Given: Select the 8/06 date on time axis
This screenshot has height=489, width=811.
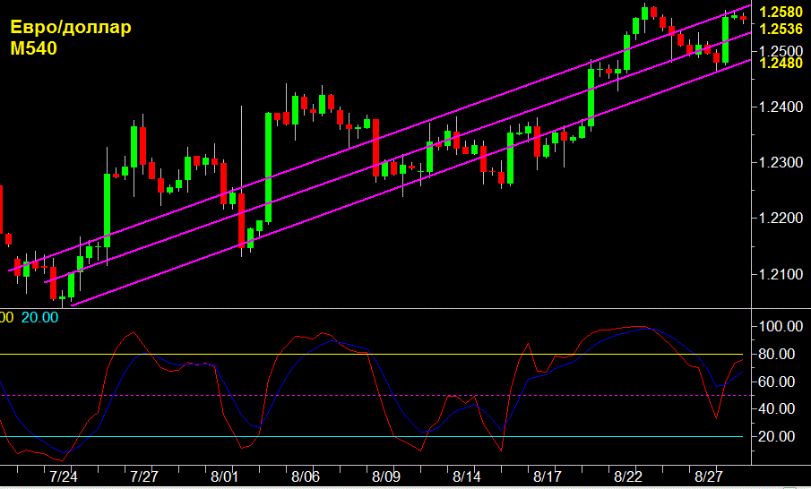Looking at the screenshot, I should coord(306,476).
